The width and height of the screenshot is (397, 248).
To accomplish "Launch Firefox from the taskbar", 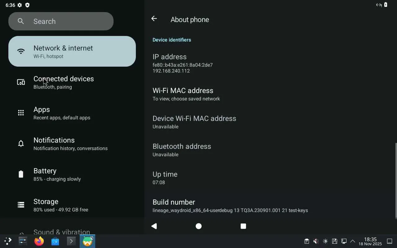I will [x=39, y=241].
